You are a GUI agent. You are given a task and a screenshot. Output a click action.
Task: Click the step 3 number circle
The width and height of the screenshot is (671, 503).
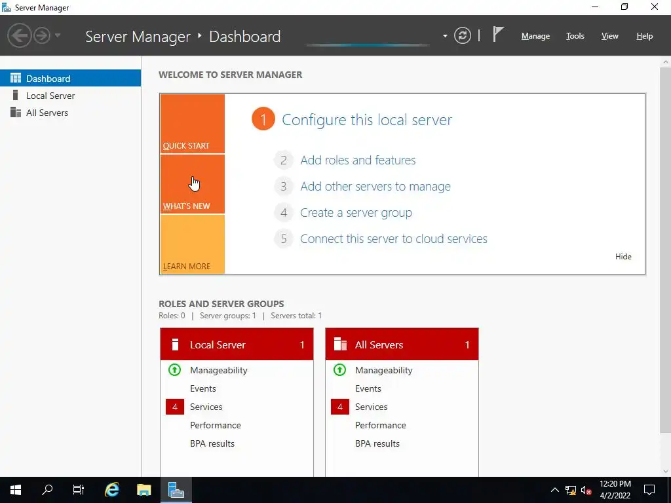(283, 187)
